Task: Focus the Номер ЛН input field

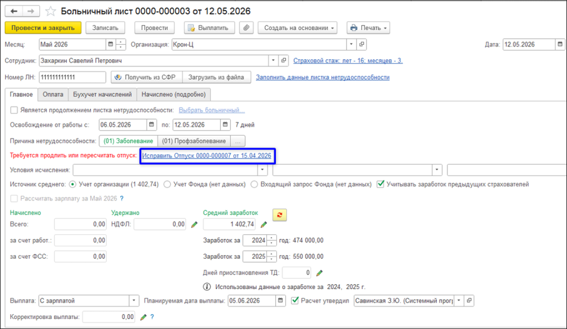Action: (x=73, y=78)
